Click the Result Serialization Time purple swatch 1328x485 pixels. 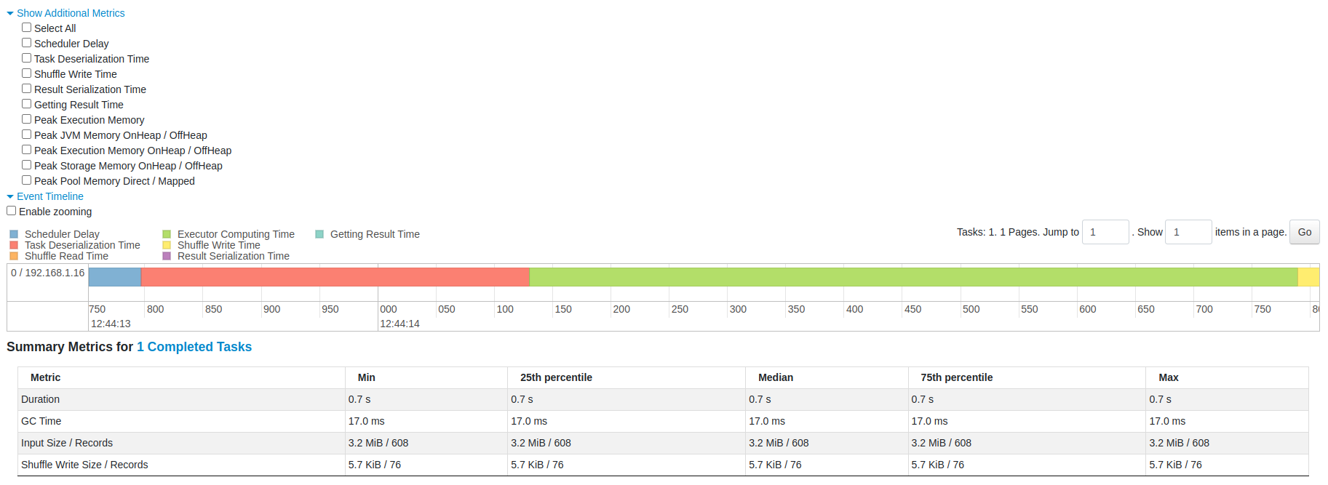[x=167, y=256]
